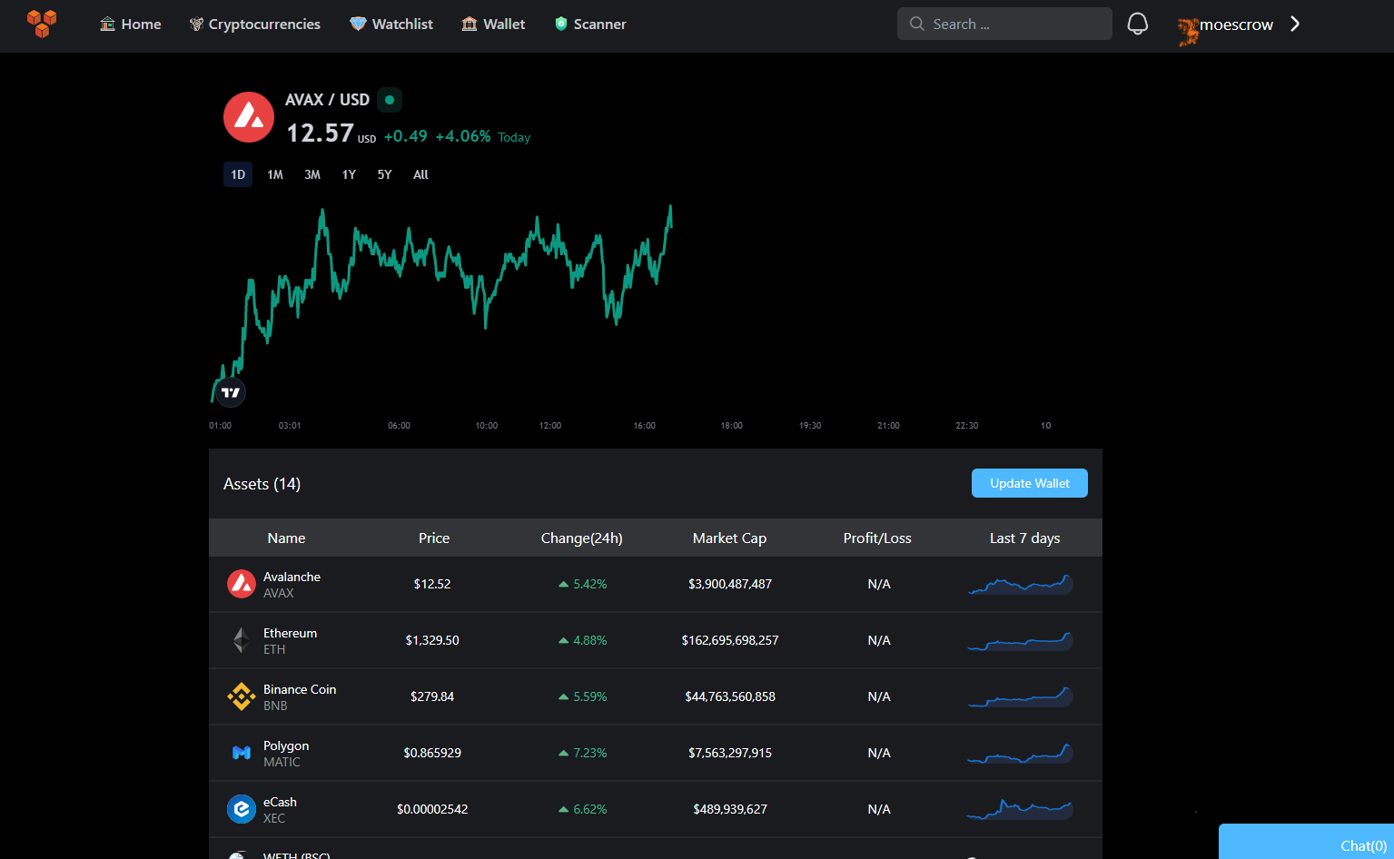Open the Watchlist page
The height and width of the screenshot is (859, 1394).
tap(391, 24)
